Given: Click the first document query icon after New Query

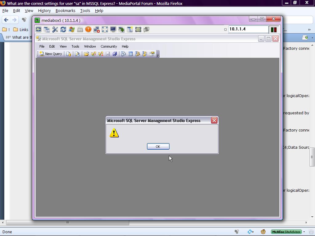Looking at the screenshot, I should coord(69,54).
